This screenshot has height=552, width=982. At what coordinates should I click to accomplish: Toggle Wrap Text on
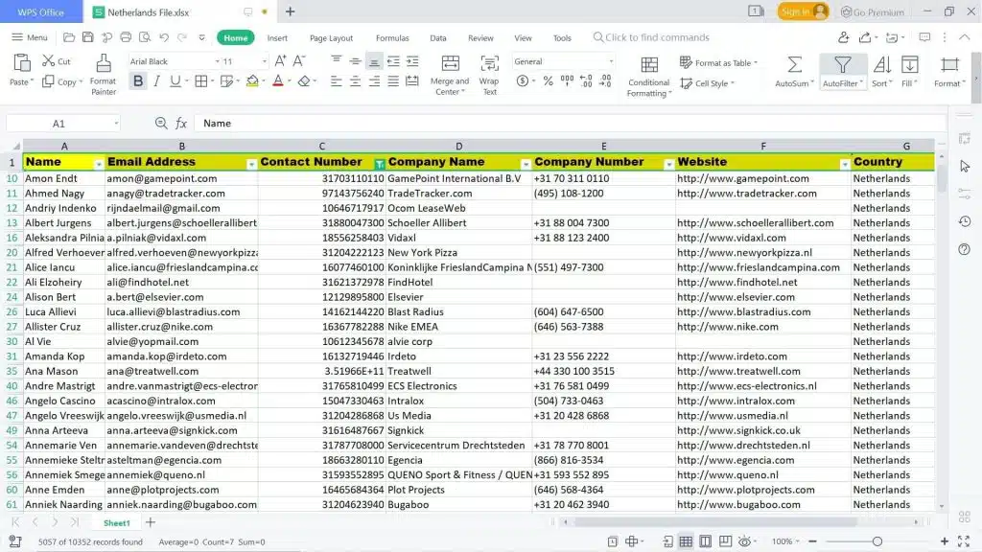click(489, 64)
